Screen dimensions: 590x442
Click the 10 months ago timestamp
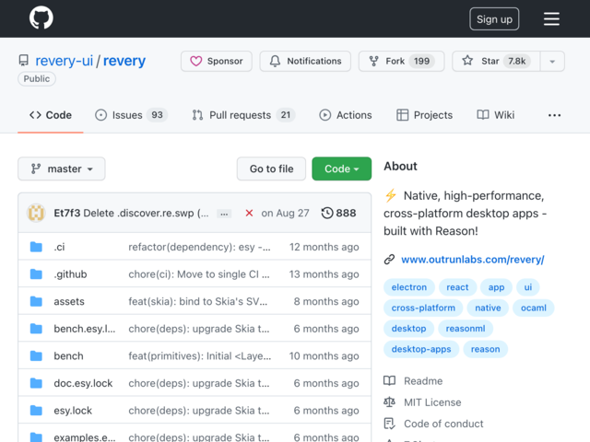(x=324, y=356)
